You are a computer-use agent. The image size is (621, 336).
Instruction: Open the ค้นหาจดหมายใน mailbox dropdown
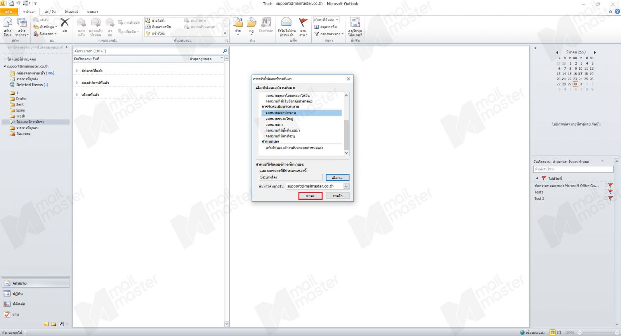point(346,186)
